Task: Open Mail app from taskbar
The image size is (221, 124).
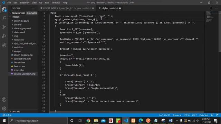Action: click(103, 121)
